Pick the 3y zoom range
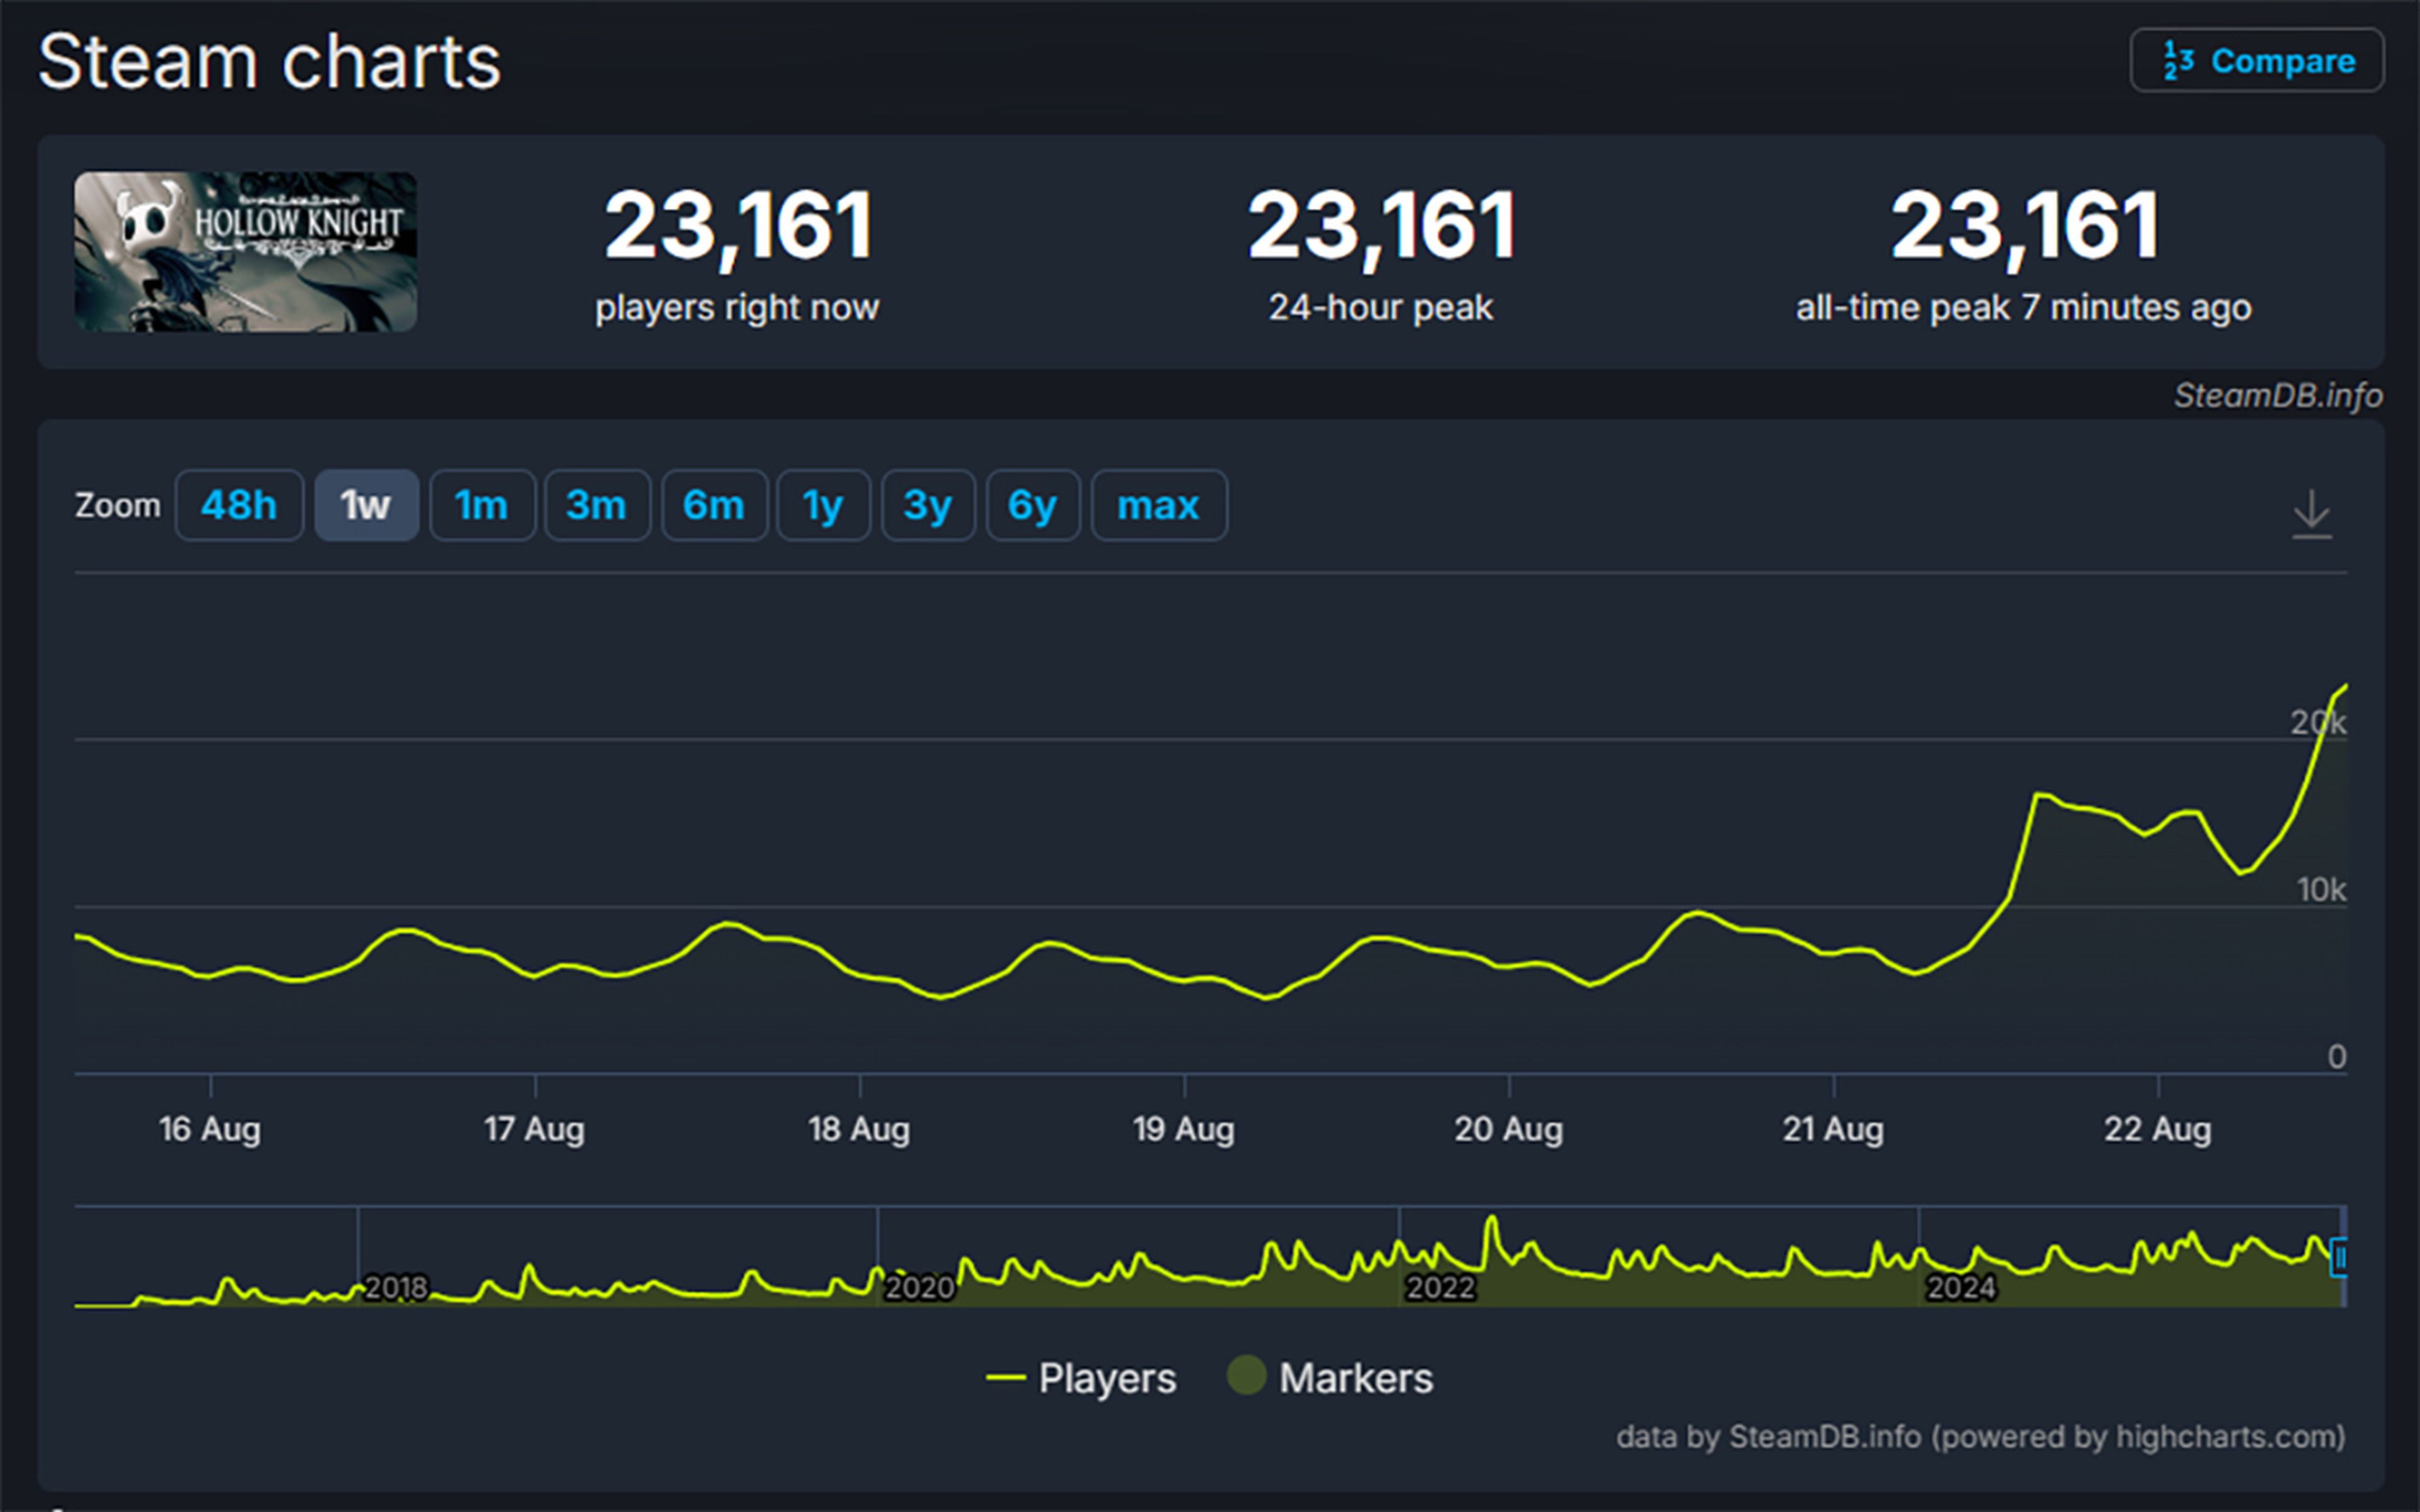The height and width of the screenshot is (1512, 2420). click(927, 505)
